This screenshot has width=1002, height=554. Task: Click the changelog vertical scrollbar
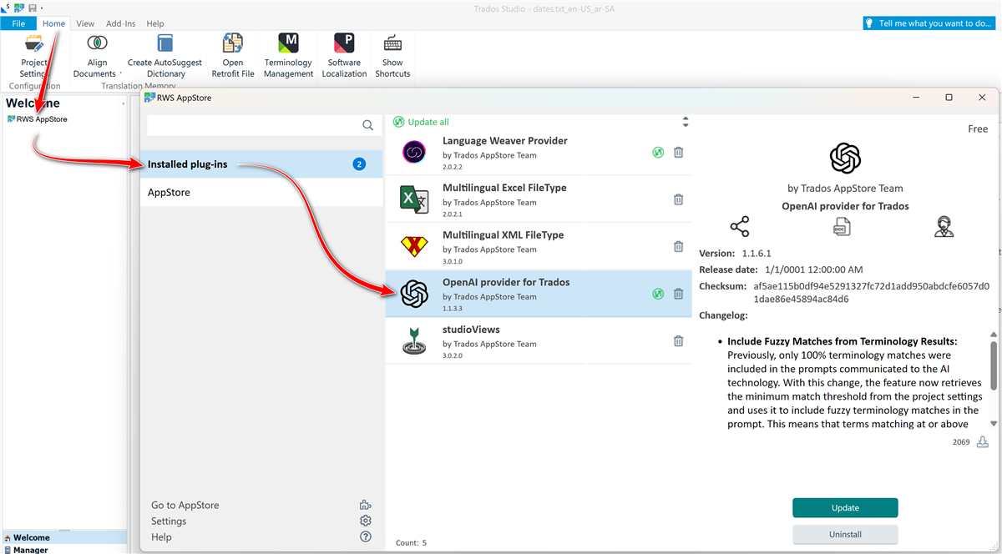[x=994, y=367]
